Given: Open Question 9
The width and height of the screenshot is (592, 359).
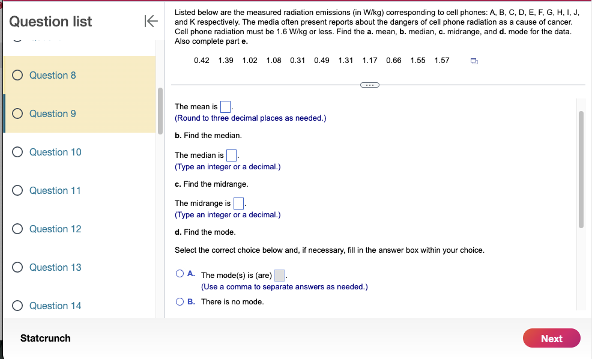Looking at the screenshot, I should point(55,113).
